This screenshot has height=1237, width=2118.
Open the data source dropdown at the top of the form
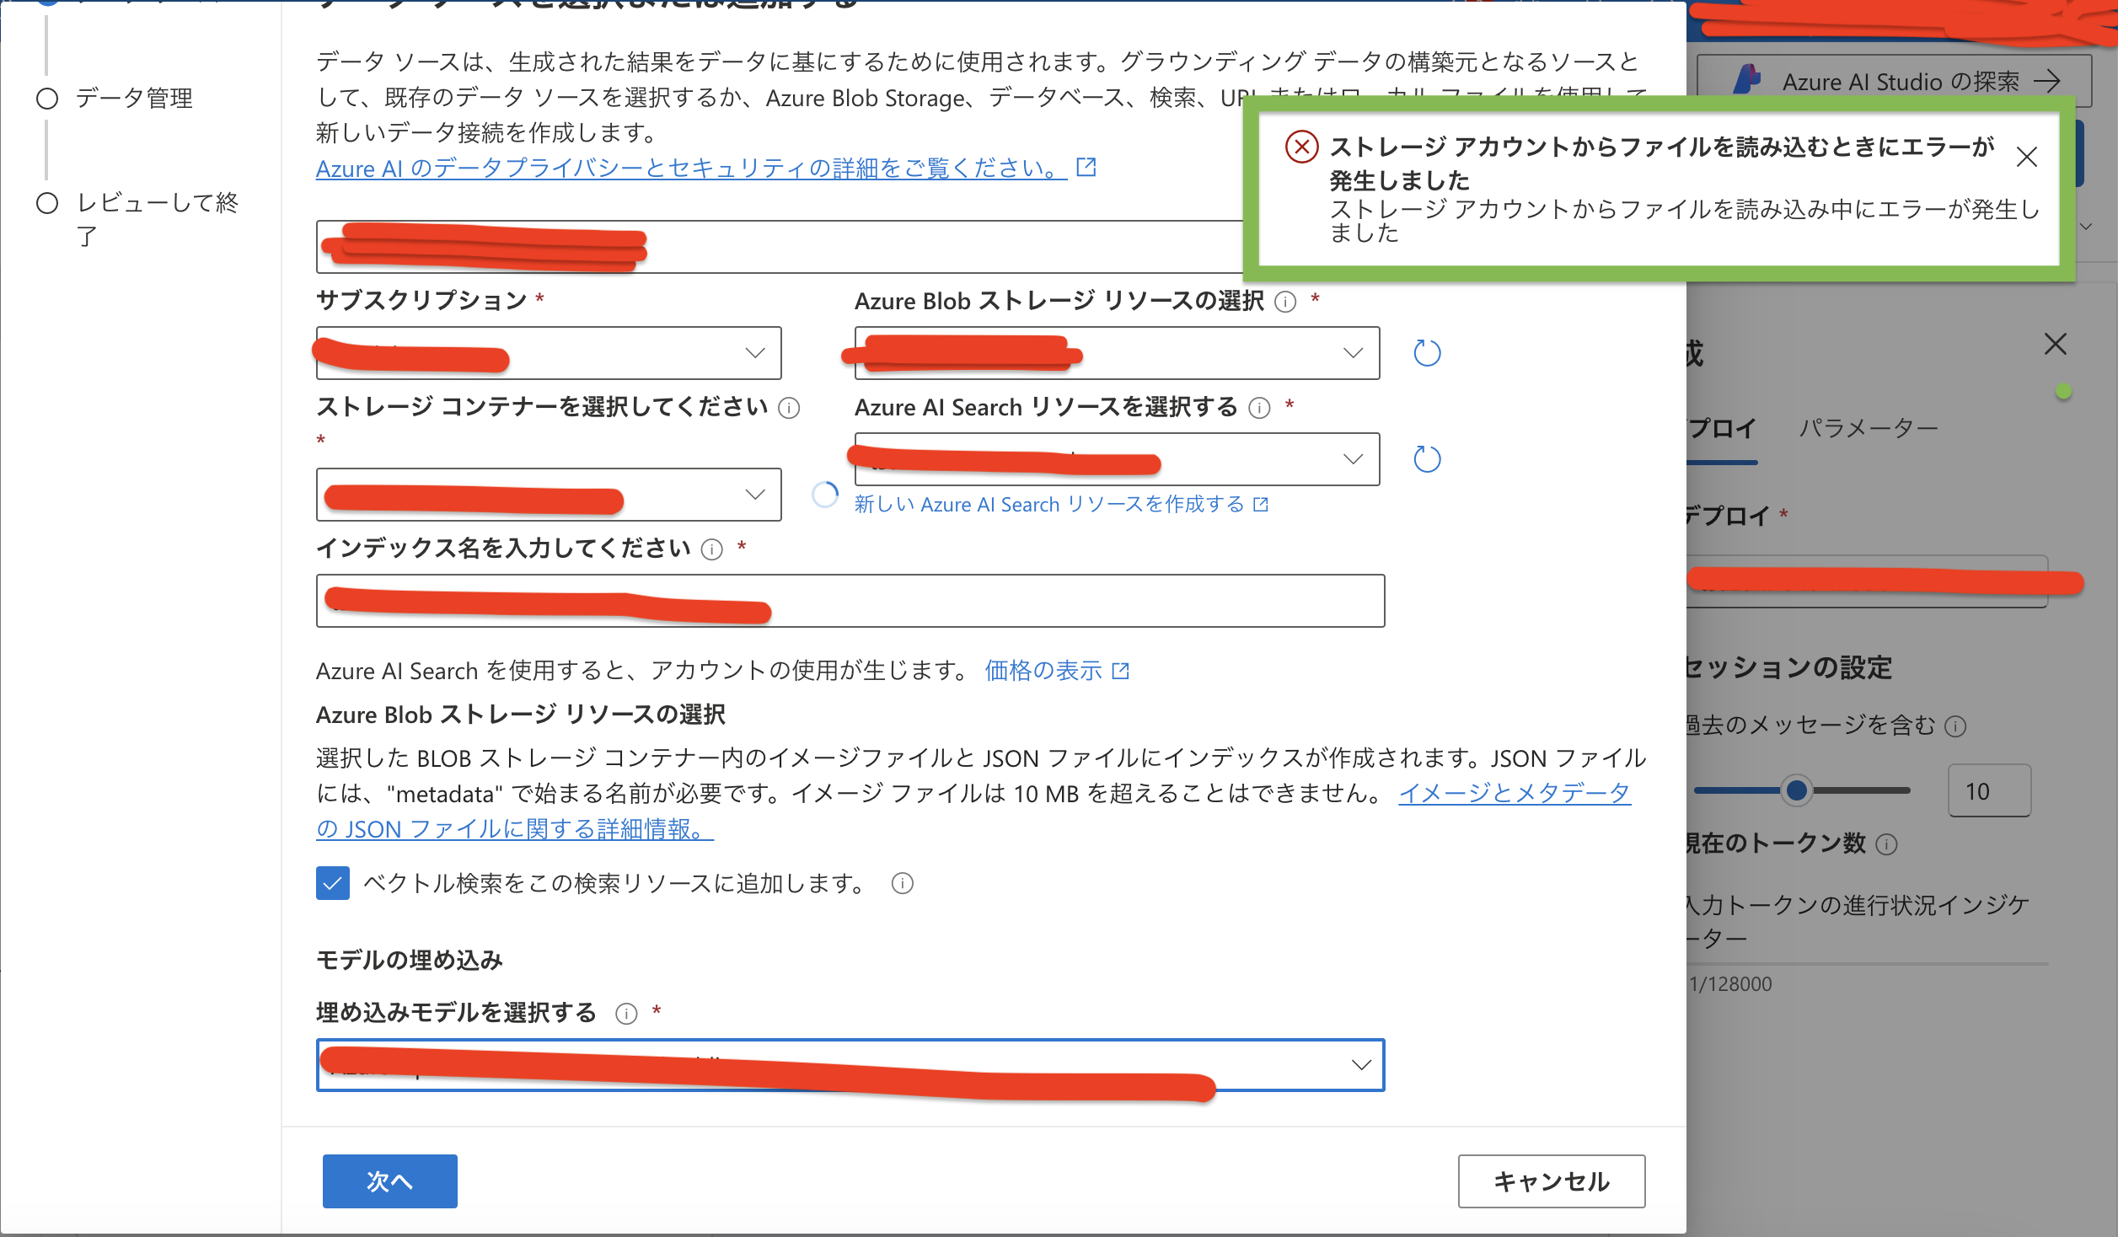coord(780,247)
